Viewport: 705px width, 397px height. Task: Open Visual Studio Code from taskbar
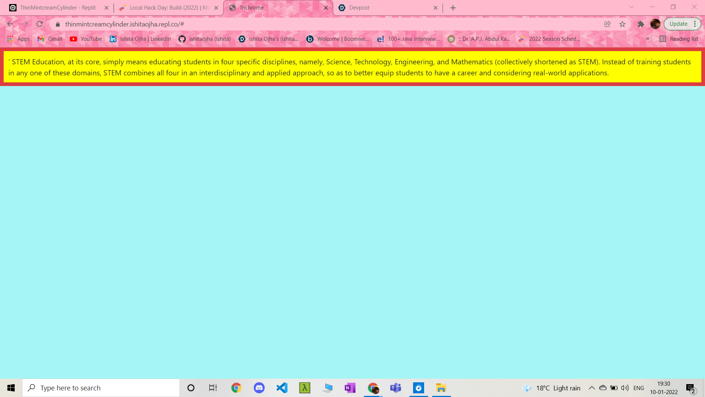[282, 388]
